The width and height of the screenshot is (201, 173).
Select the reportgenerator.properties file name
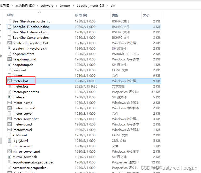(33, 162)
